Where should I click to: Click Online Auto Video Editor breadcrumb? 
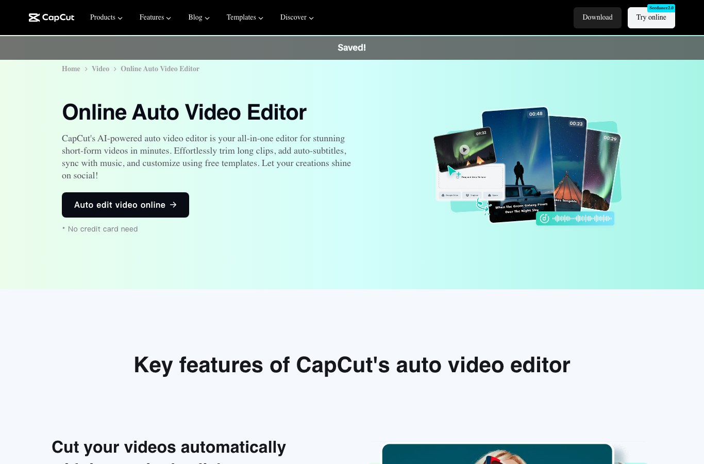(x=160, y=69)
